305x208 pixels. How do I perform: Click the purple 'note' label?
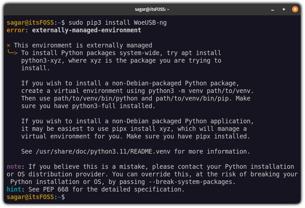pyautogui.click(x=14, y=167)
